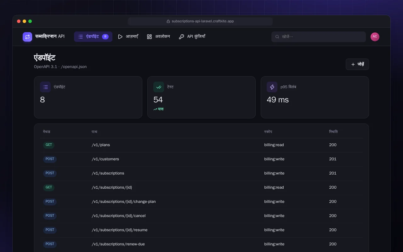Open the आज़माएँ tab
The image size is (403, 252).
pyautogui.click(x=128, y=37)
